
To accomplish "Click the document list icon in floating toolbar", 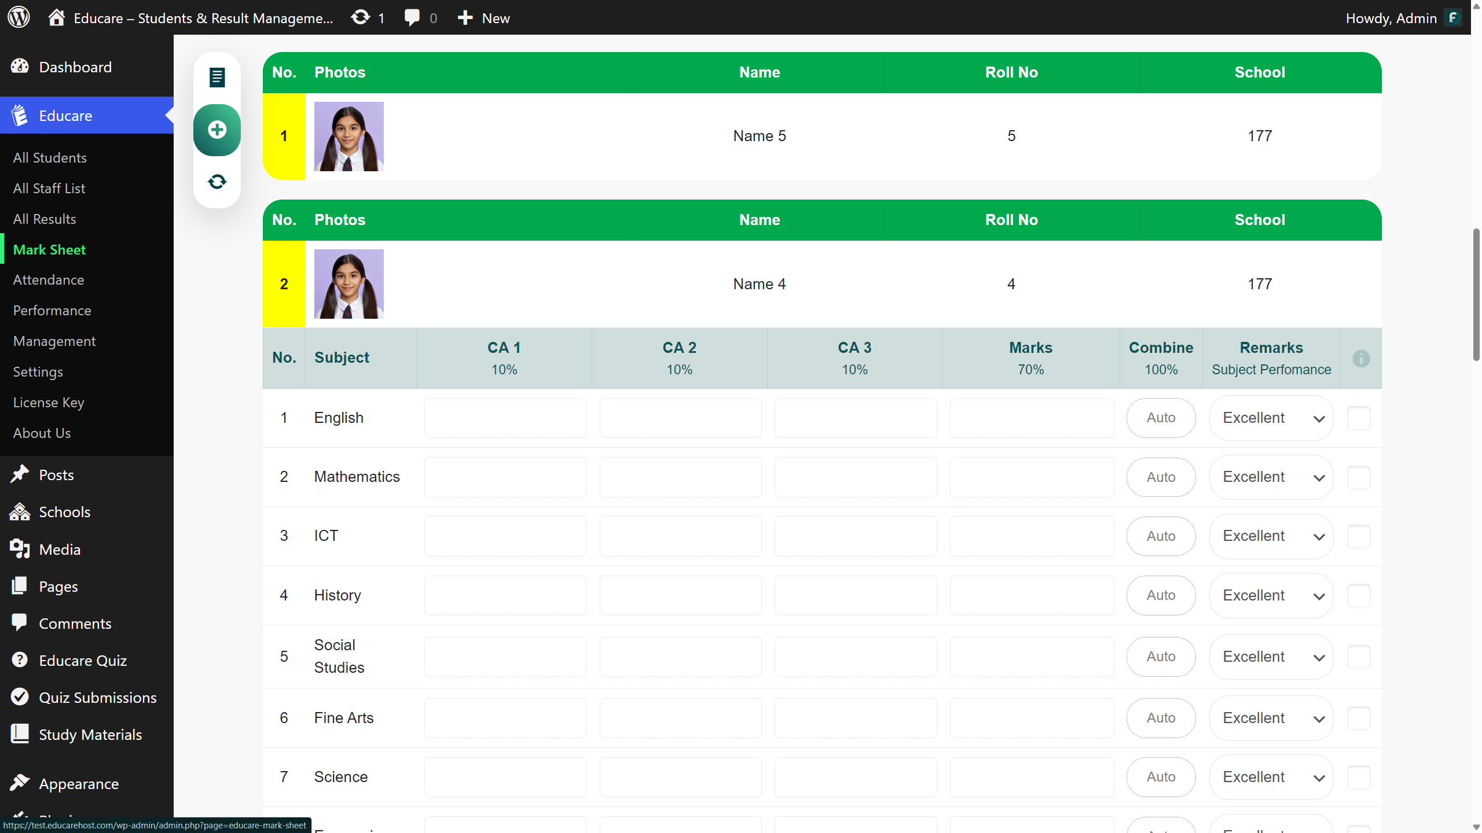I will tap(217, 77).
